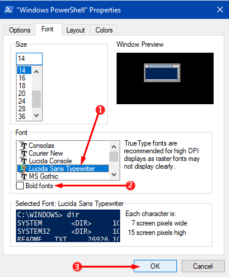The width and height of the screenshot is (229, 277).
Task: Click the font list scroll-down arrow
Action: point(114,175)
